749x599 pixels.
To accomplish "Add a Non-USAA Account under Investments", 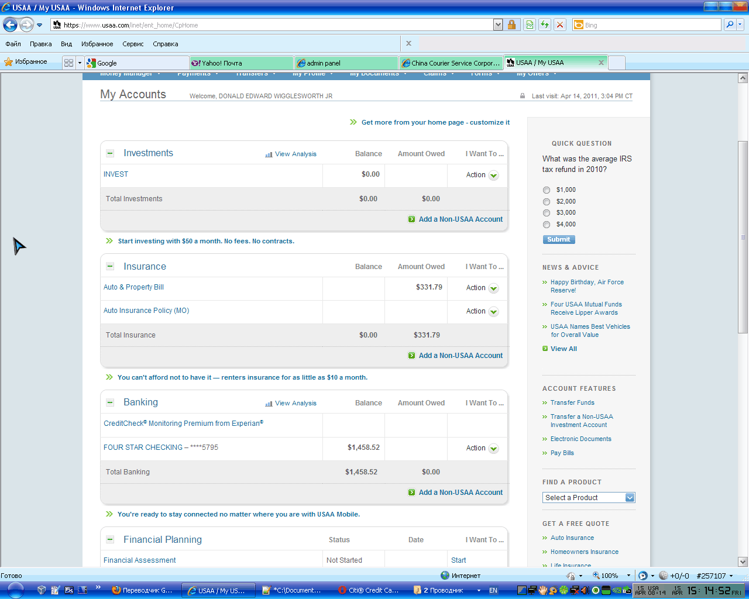I will tap(455, 219).
